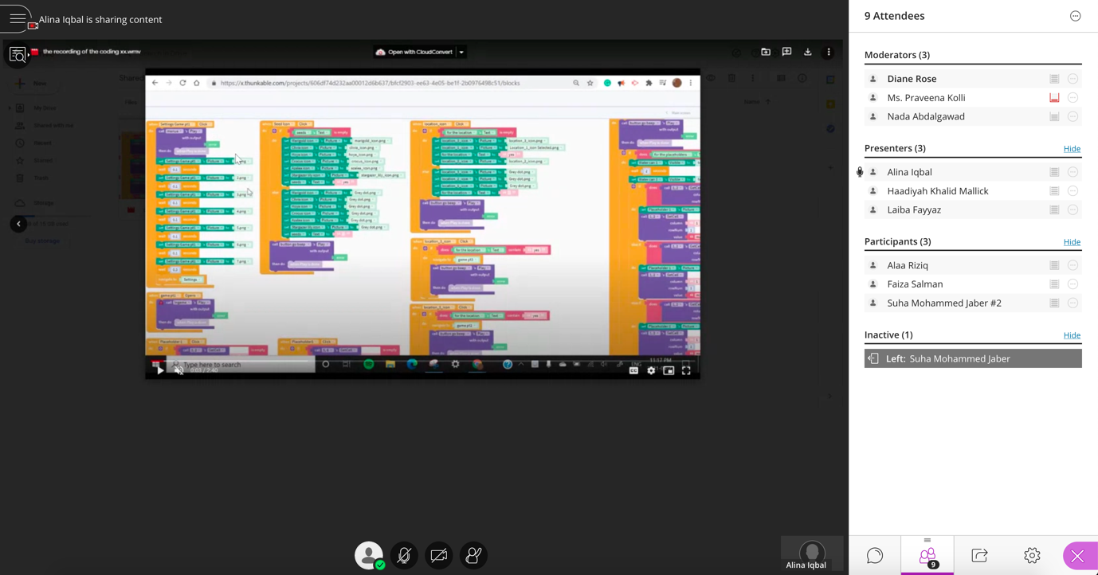Toggle the microphone on or off
This screenshot has height=575, width=1098.
(404, 555)
